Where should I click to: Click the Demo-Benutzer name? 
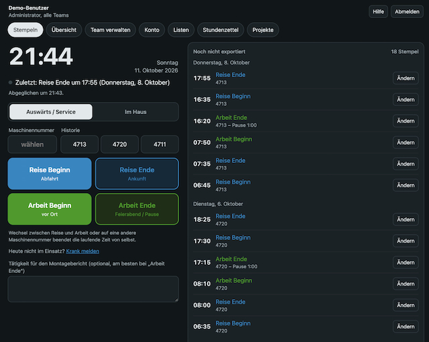coord(28,8)
